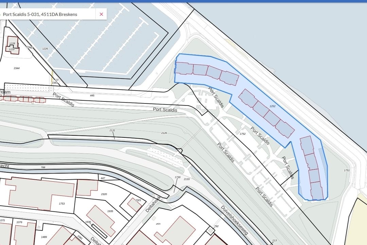The image size is (367, 245).
Task: Select parcel 2131 label
Action: tap(112, 131)
